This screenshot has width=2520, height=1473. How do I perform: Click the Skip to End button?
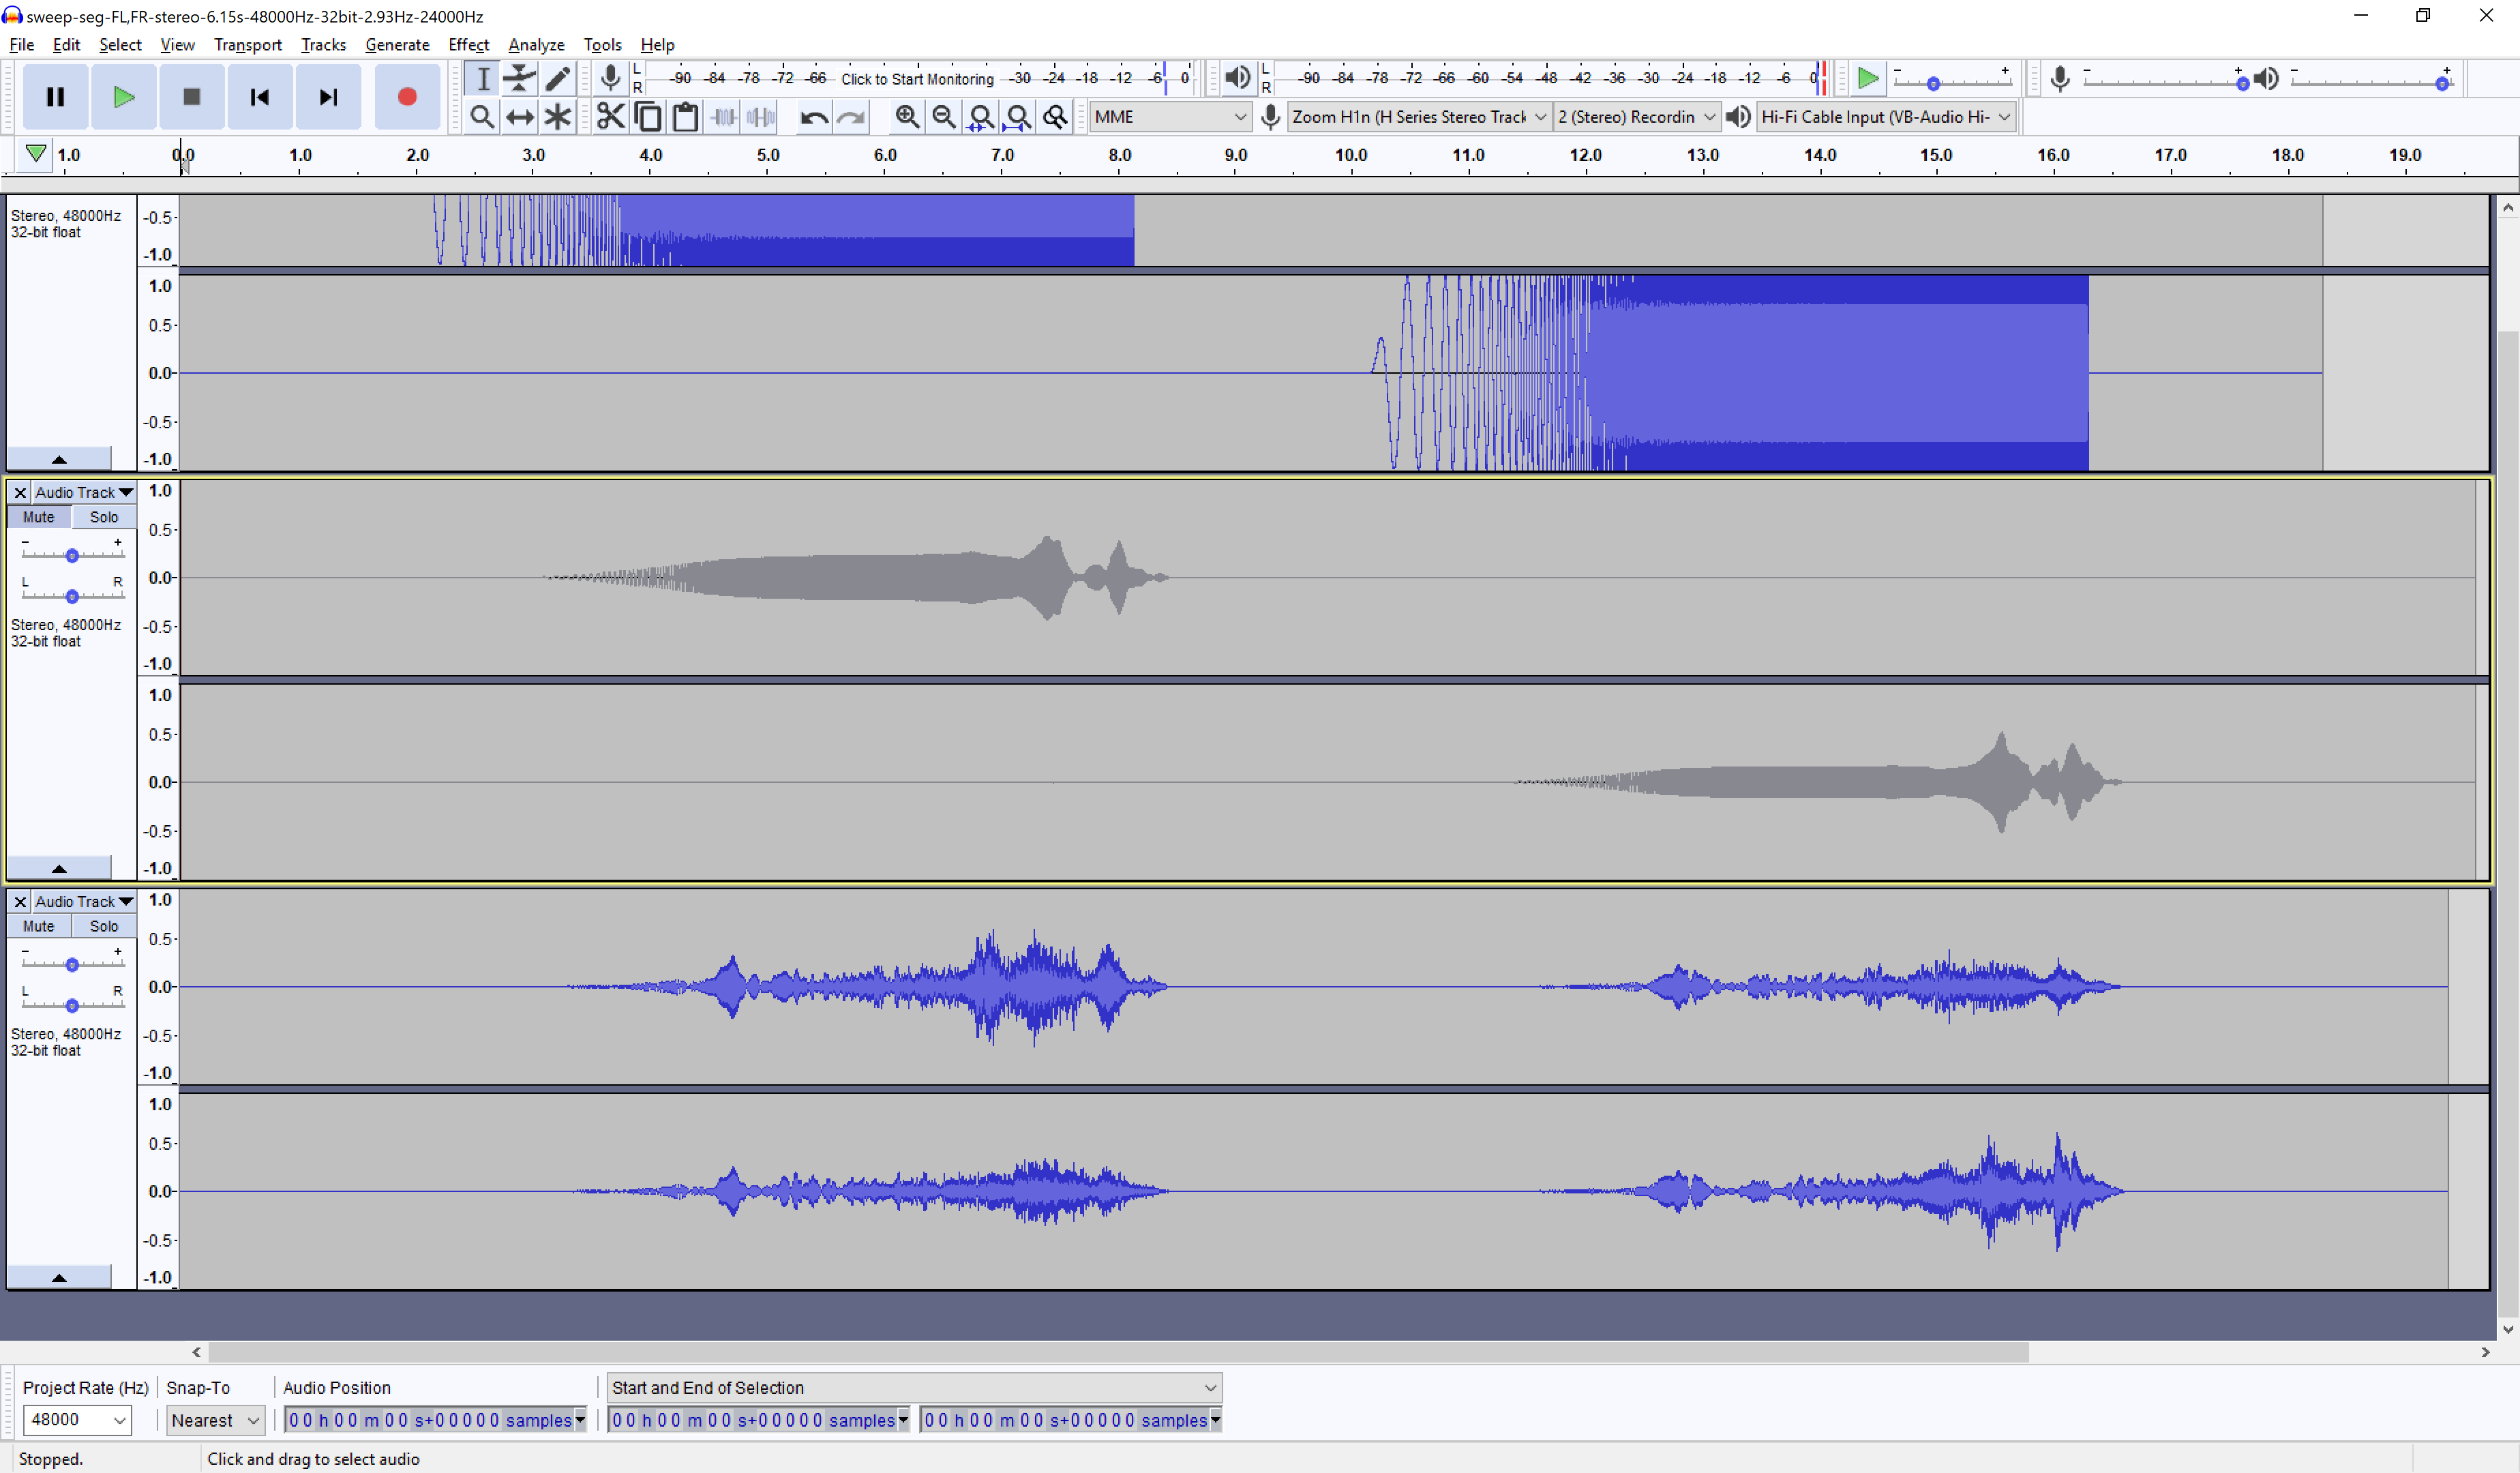(x=327, y=97)
